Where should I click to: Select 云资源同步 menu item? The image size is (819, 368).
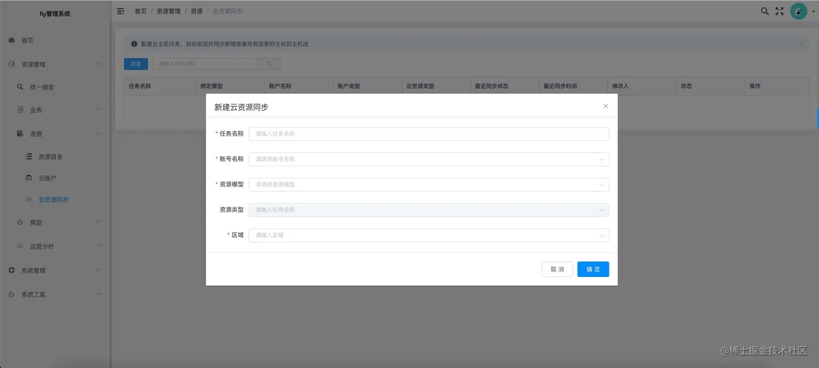point(54,200)
